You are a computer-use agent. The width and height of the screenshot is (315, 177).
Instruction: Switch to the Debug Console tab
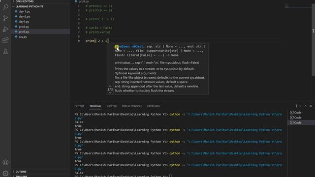point(132,106)
